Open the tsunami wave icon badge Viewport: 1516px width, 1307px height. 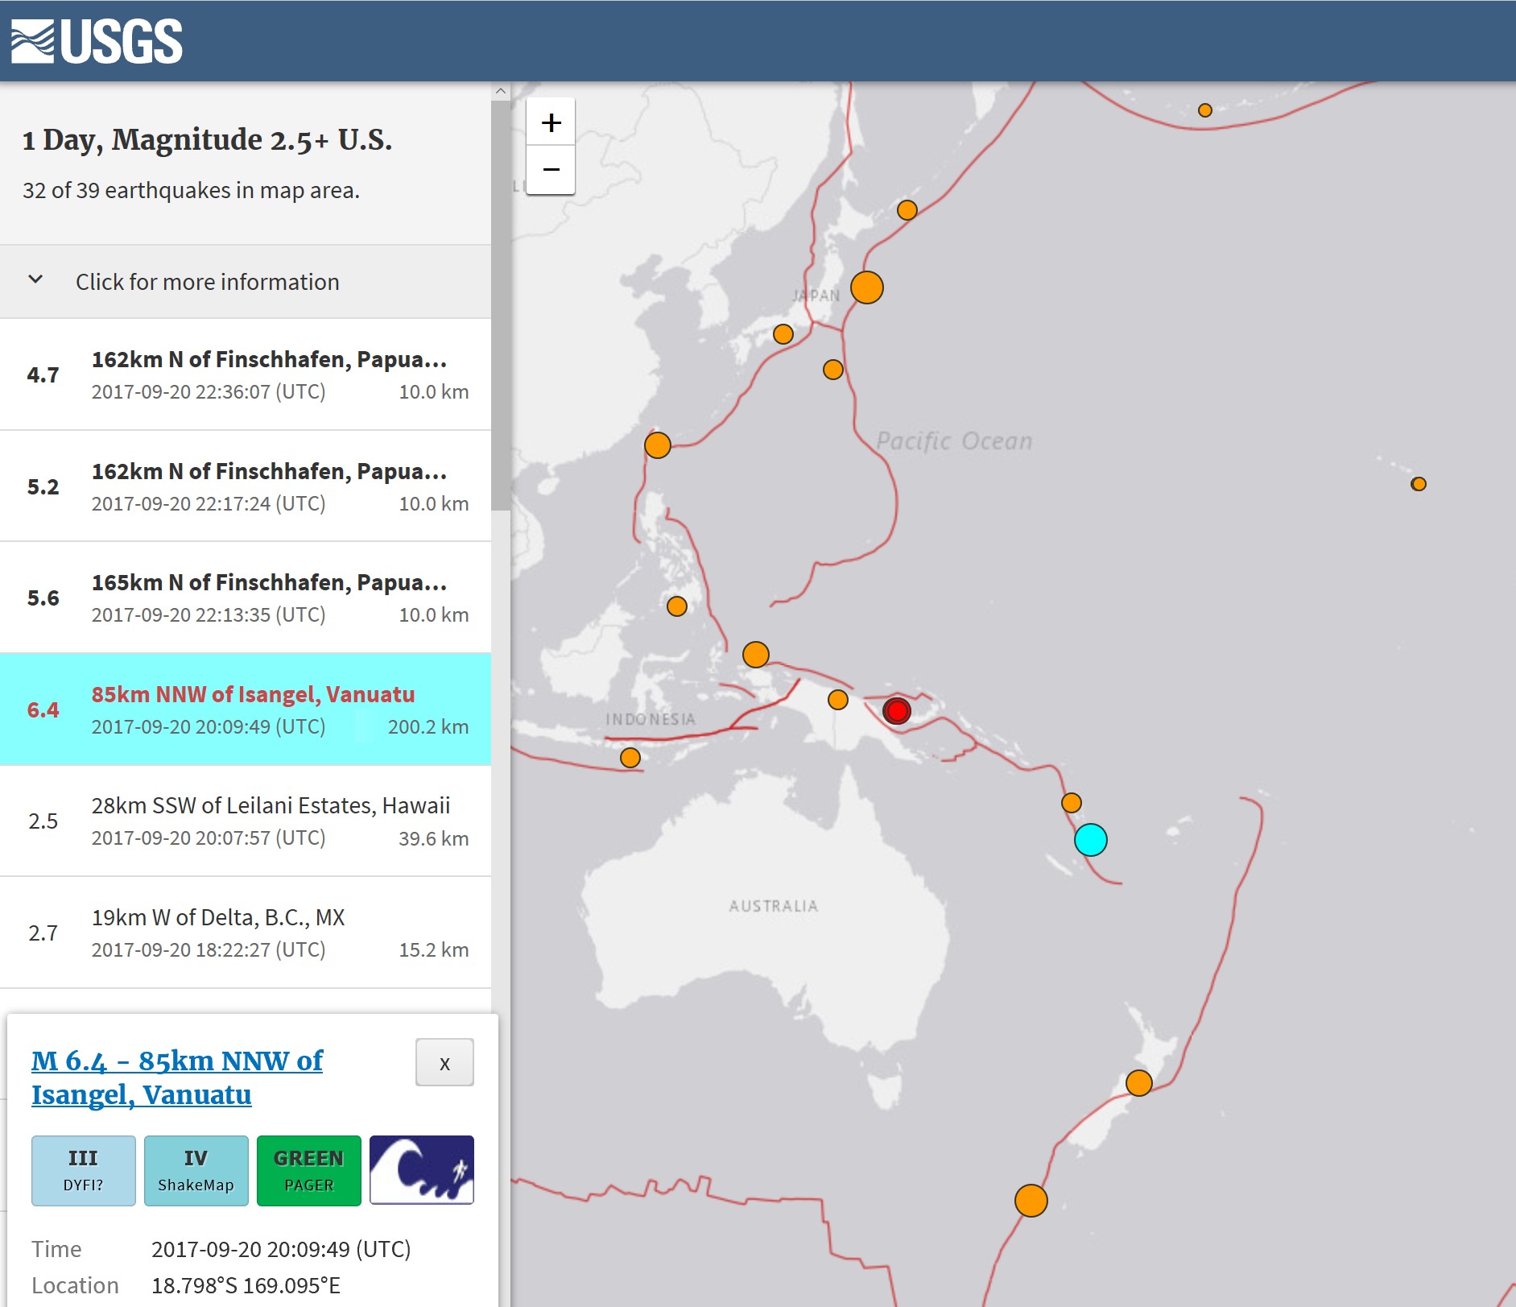tap(421, 1170)
